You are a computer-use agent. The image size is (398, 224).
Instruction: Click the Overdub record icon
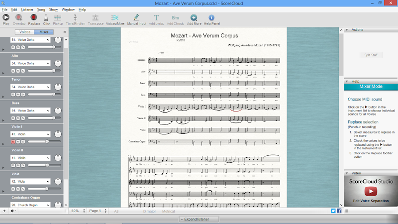point(19,17)
